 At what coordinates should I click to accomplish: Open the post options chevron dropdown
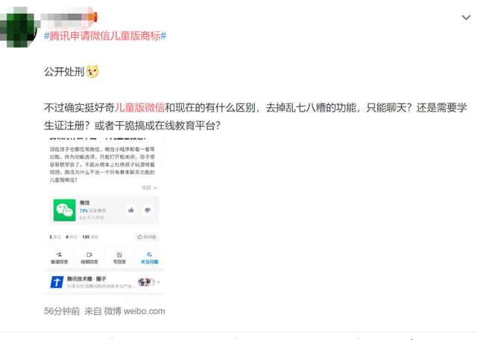coord(466,18)
